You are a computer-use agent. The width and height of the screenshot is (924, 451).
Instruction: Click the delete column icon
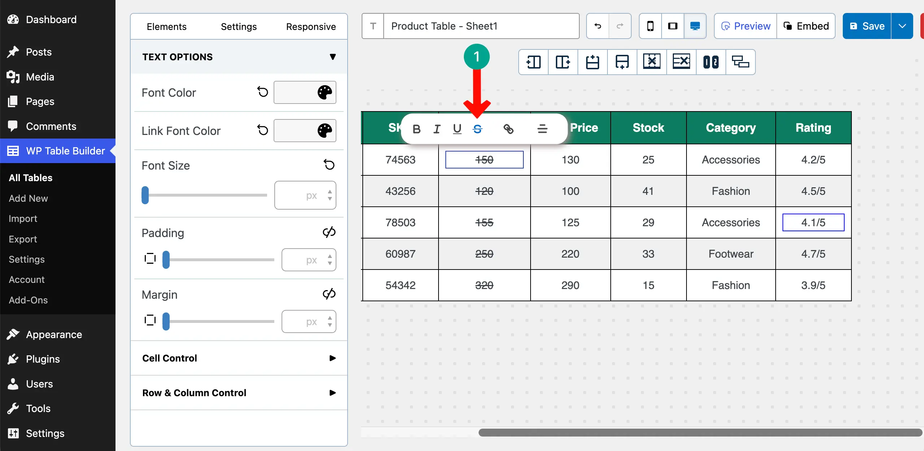tap(651, 62)
